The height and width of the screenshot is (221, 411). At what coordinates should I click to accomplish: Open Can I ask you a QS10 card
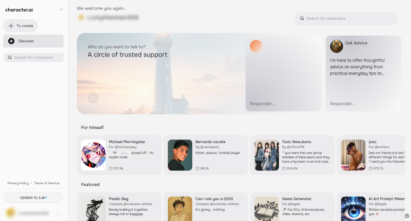[206, 207]
